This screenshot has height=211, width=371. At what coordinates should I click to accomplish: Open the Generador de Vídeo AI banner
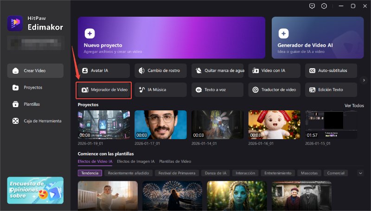pyautogui.click(x=318, y=38)
